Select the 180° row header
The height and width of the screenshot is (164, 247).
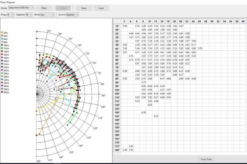click(117, 150)
